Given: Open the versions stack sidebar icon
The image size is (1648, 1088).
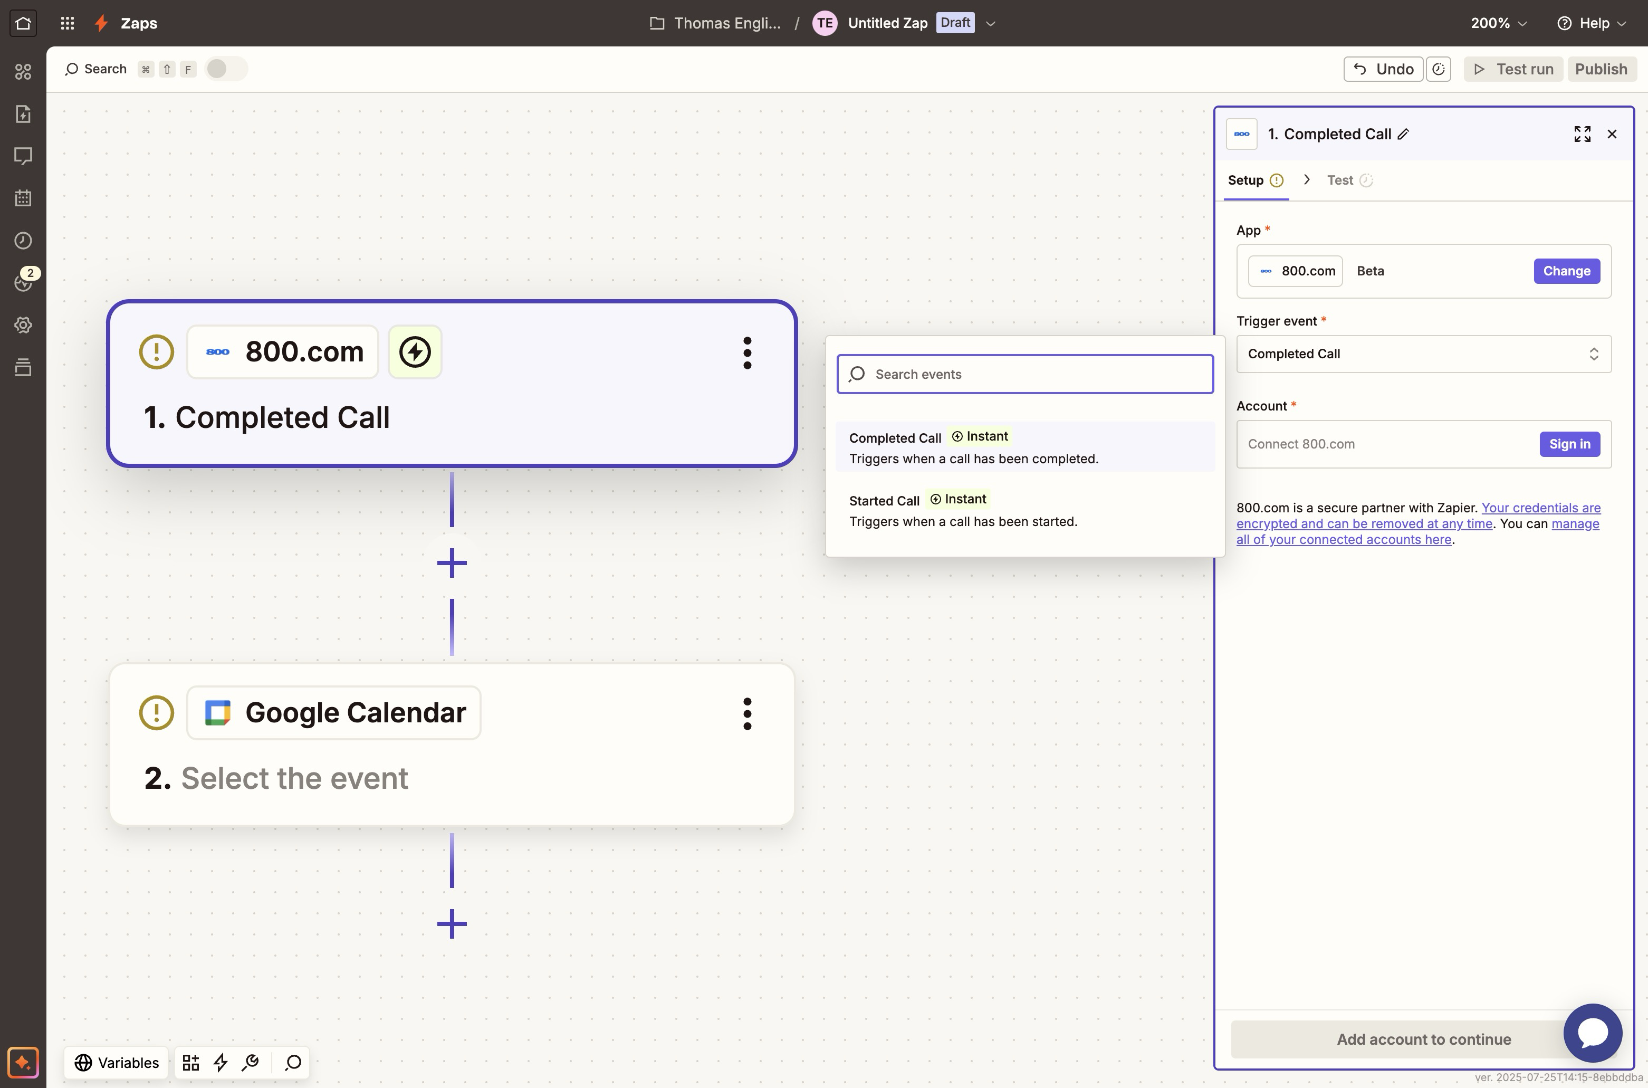Looking at the screenshot, I should (x=23, y=367).
